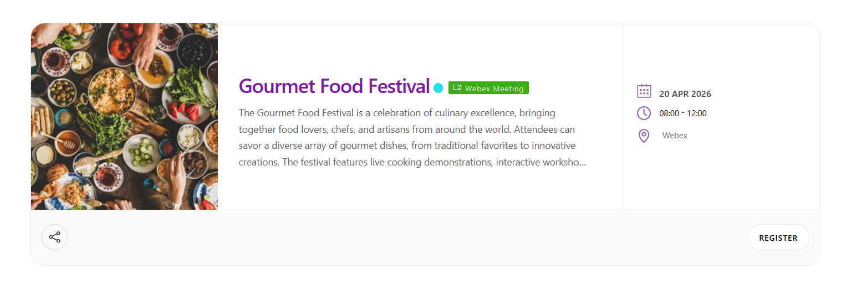
Task: Click the ellipsis ending the truncated description
Action: pyautogui.click(x=582, y=163)
